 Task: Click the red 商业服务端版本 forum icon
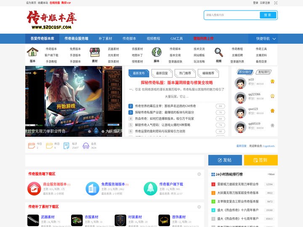point(34,189)
